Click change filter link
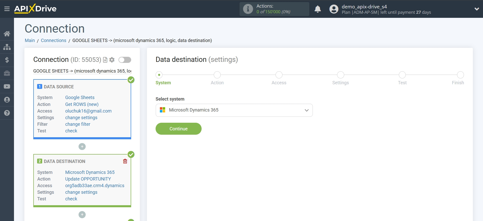Viewport: 483px width, 221px height. (x=78, y=124)
